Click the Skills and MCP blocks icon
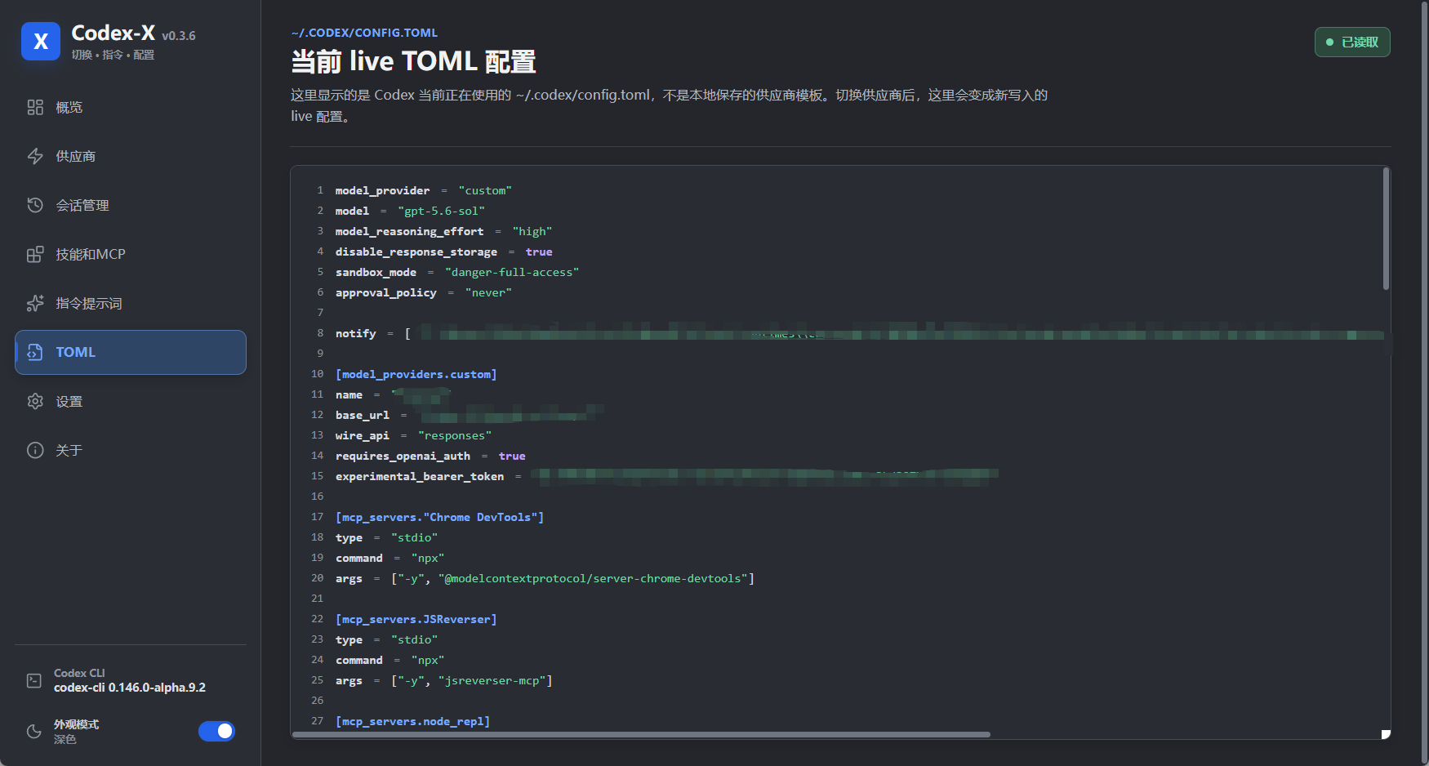This screenshot has height=766, width=1429. pyautogui.click(x=35, y=254)
